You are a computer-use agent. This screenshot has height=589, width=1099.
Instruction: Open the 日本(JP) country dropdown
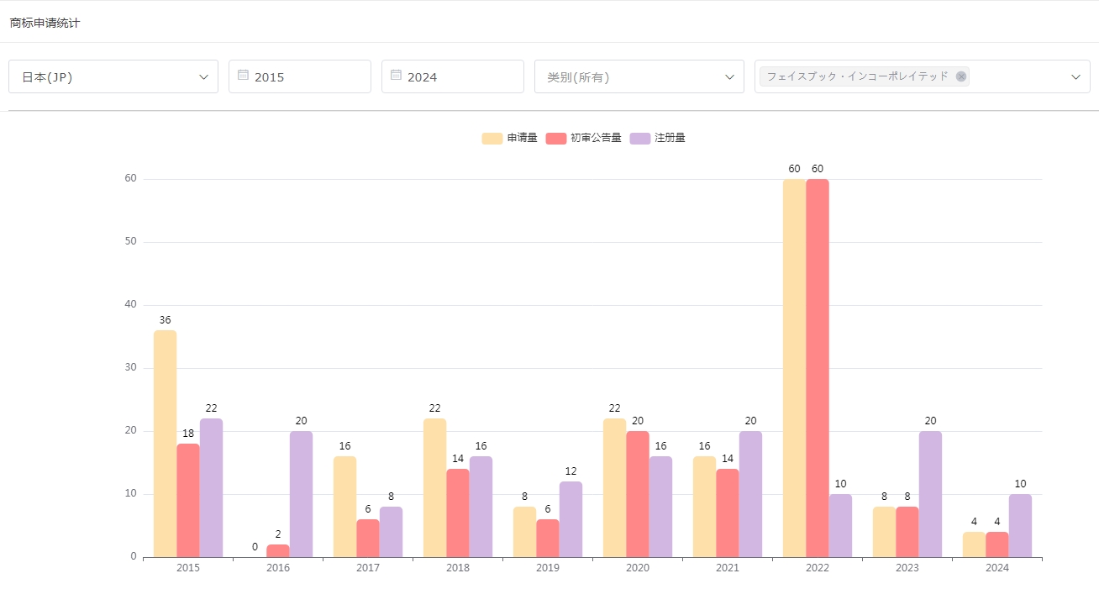pyautogui.click(x=113, y=76)
